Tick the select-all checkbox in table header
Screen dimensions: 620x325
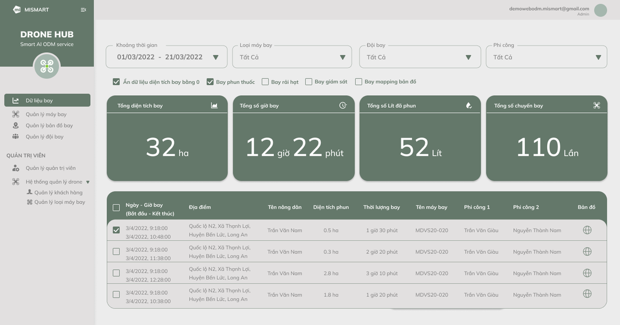coord(116,207)
